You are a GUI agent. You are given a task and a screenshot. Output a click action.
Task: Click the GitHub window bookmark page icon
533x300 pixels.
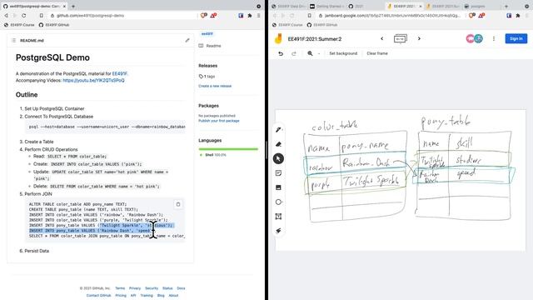41,15
